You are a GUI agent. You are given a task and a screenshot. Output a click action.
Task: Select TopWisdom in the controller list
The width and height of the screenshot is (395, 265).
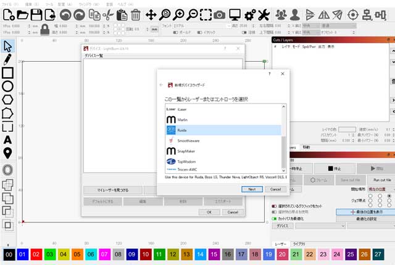(223, 161)
